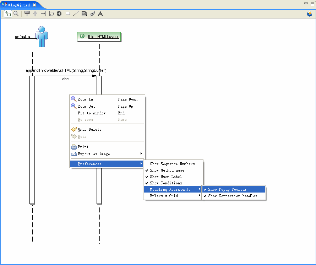Maximize the editor view
316x265 pixels.
click(x=312, y=4)
